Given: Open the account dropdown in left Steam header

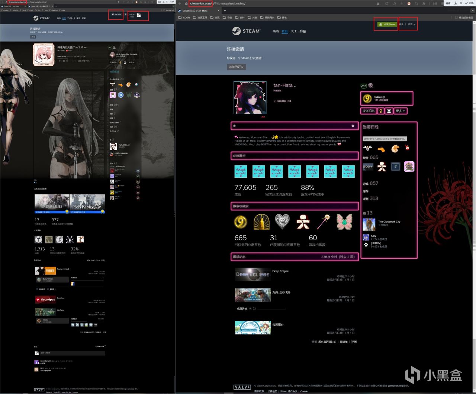Looking at the screenshot, I should 133,15.
